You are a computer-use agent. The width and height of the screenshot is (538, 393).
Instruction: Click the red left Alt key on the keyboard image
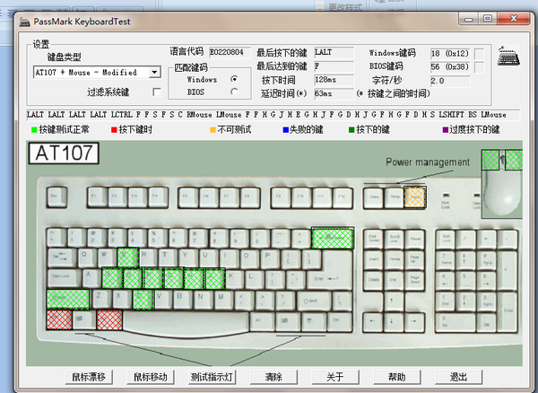point(109,319)
